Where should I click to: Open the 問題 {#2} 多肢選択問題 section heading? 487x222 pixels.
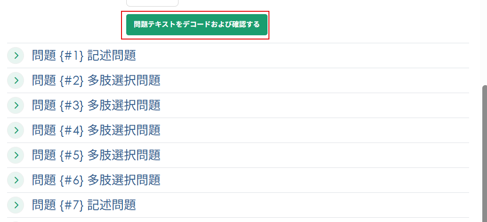[x=96, y=80]
